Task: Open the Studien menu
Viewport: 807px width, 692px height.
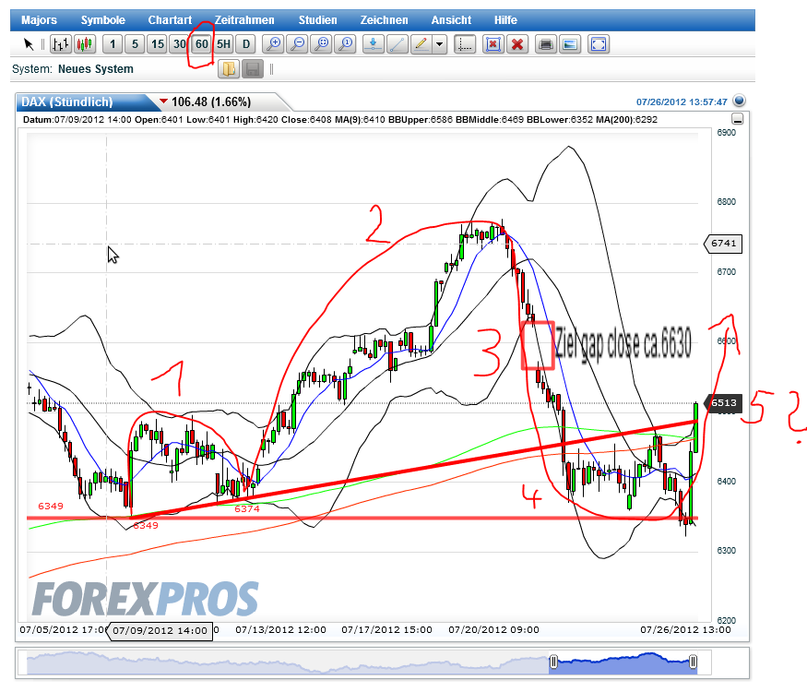Action: pos(317,19)
